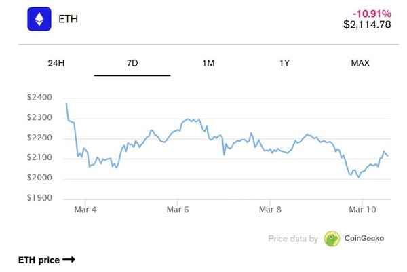407x272 pixels.
Task: Select the Mar 8 axis label
Action: [x=270, y=210]
